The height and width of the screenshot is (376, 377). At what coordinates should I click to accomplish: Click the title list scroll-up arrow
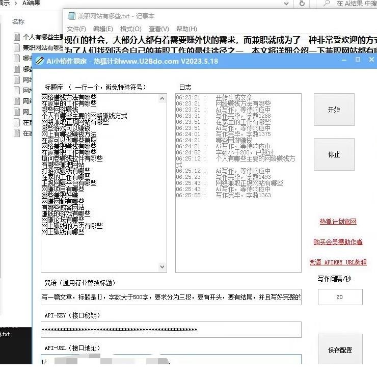pos(163,98)
